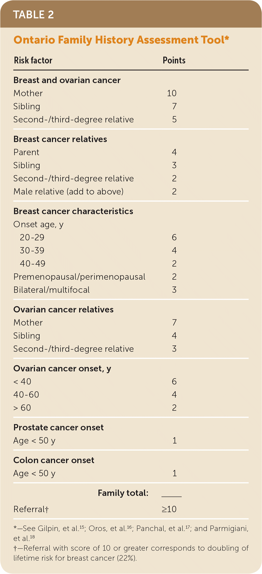Click the "TABLE 2" header label

(33, 15)
